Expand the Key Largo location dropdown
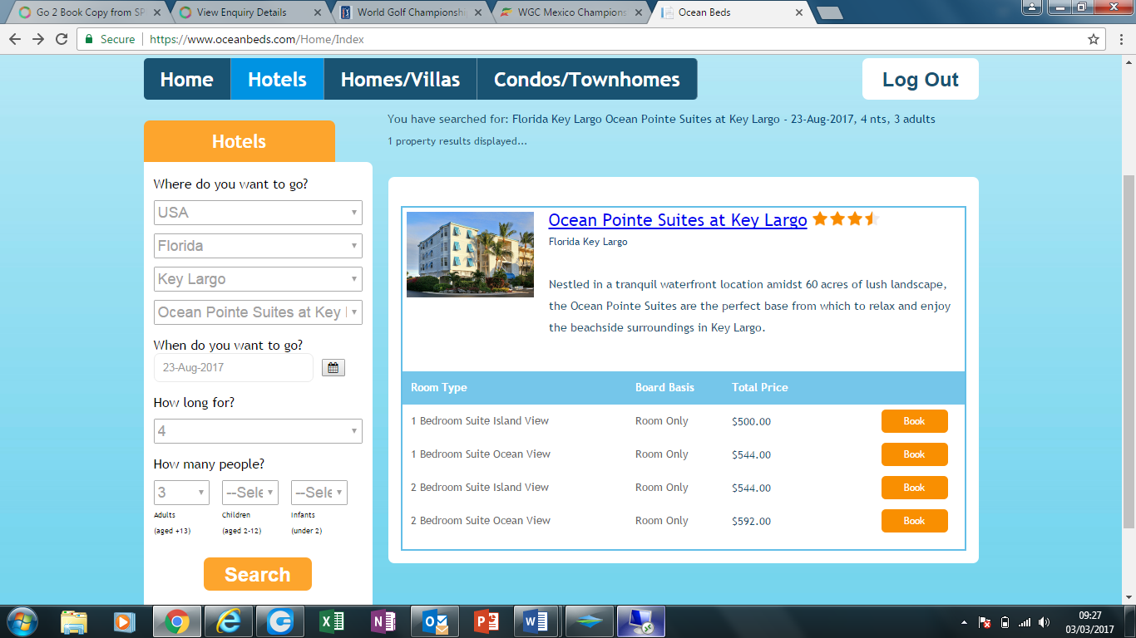This screenshot has width=1136, height=638. pyautogui.click(x=258, y=279)
